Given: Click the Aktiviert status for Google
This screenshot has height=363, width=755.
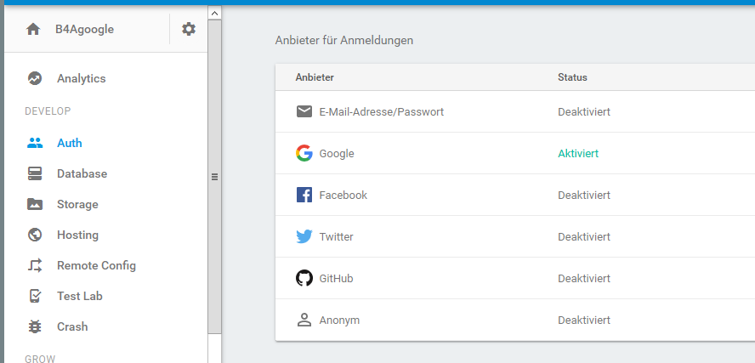Looking at the screenshot, I should pyautogui.click(x=578, y=154).
